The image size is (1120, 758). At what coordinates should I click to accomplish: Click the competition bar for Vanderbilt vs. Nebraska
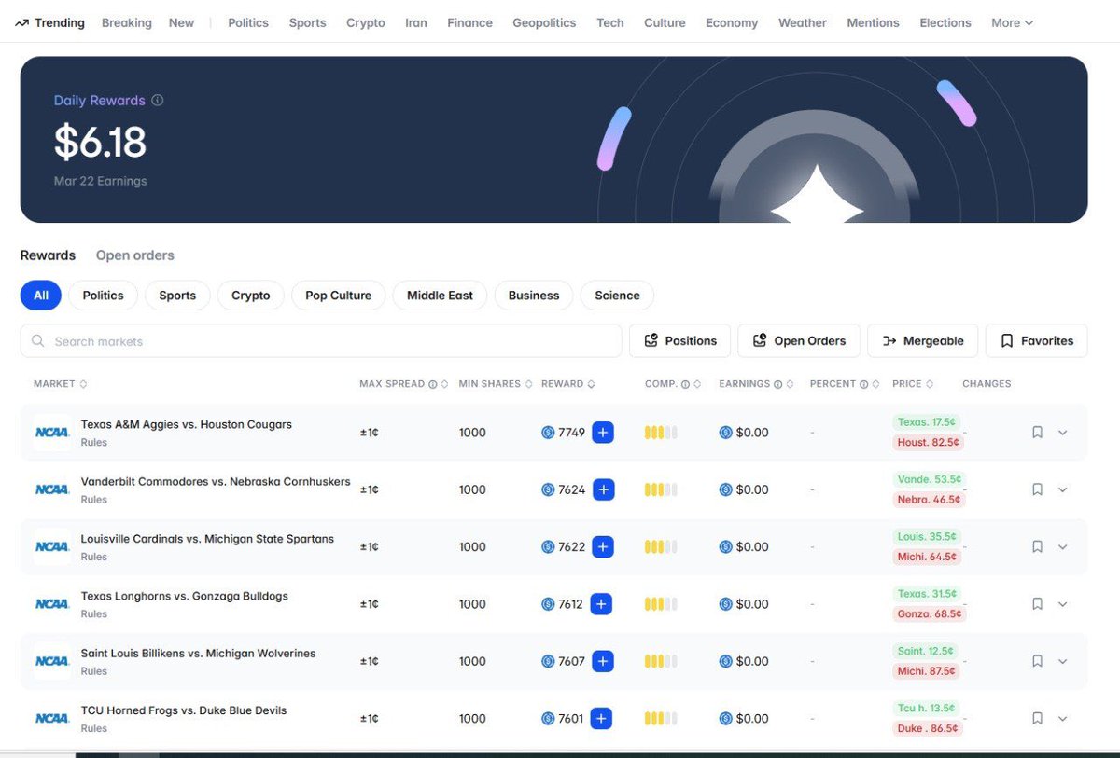(x=661, y=489)
